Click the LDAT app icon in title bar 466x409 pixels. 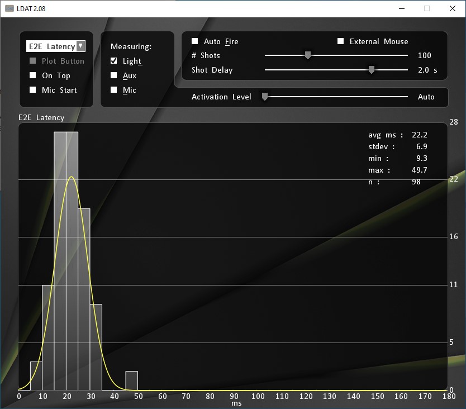click(9, 8)
